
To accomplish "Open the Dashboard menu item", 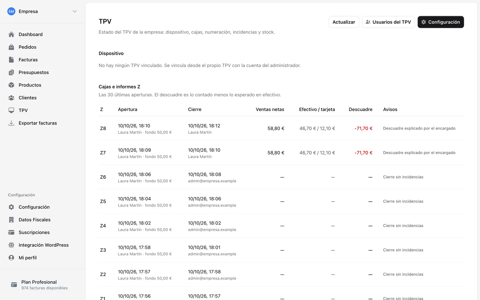I will [x=43, y=34].
